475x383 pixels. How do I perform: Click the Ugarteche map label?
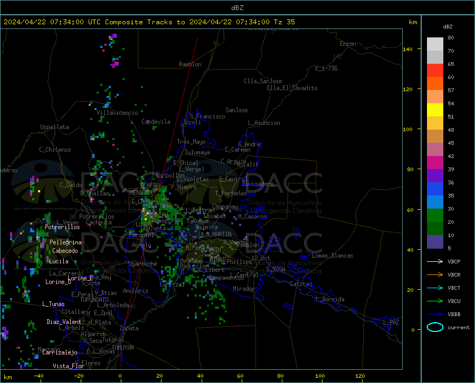point(142,264)
